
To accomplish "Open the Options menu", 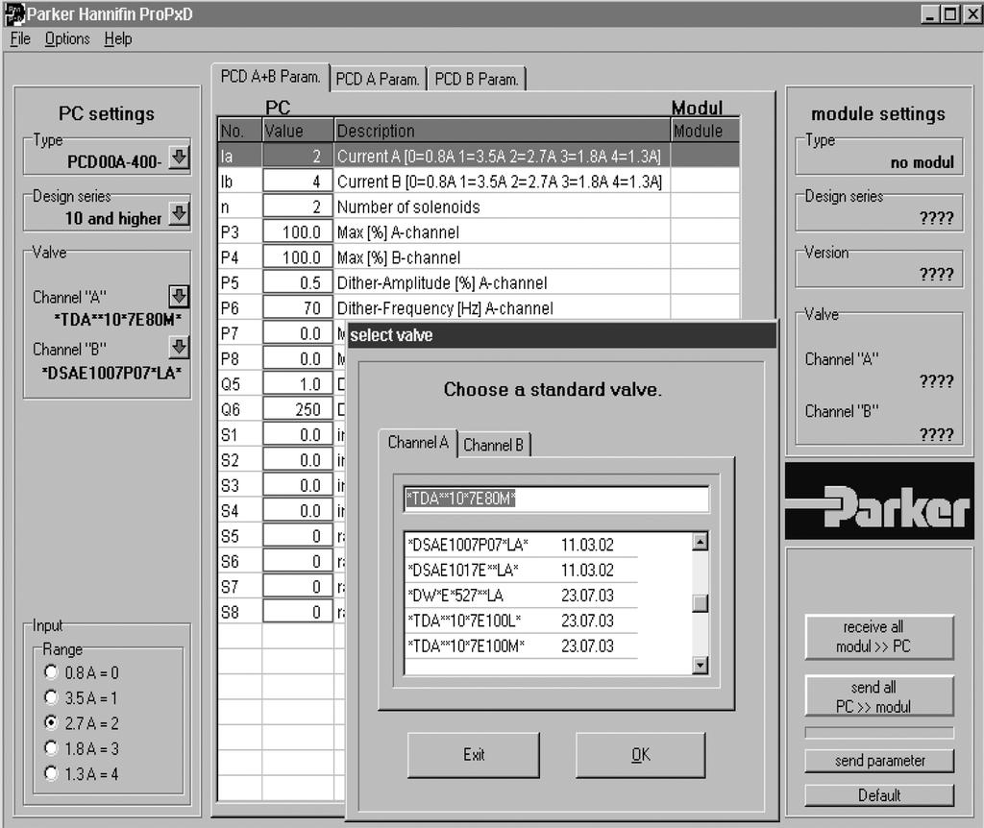I will click(67, 38).
